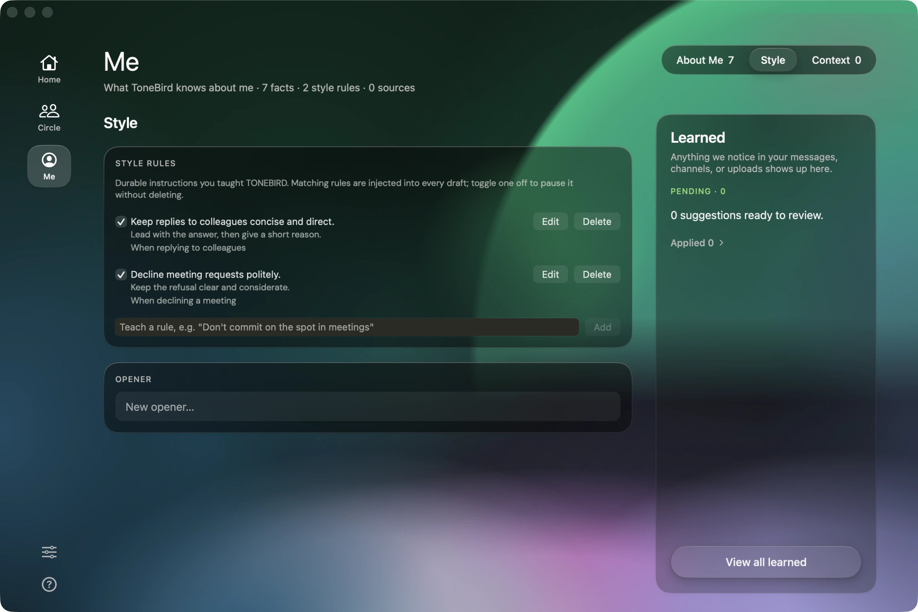This screenshot has height=612, width=918.
Task: Click "When replying to colleagues" text
Action: 188,248
